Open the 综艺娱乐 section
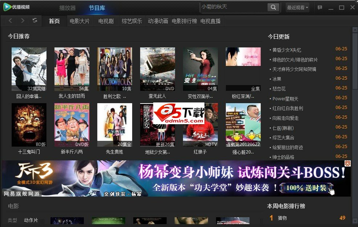The width and height of the screenshot is (358, 227). 132,21
